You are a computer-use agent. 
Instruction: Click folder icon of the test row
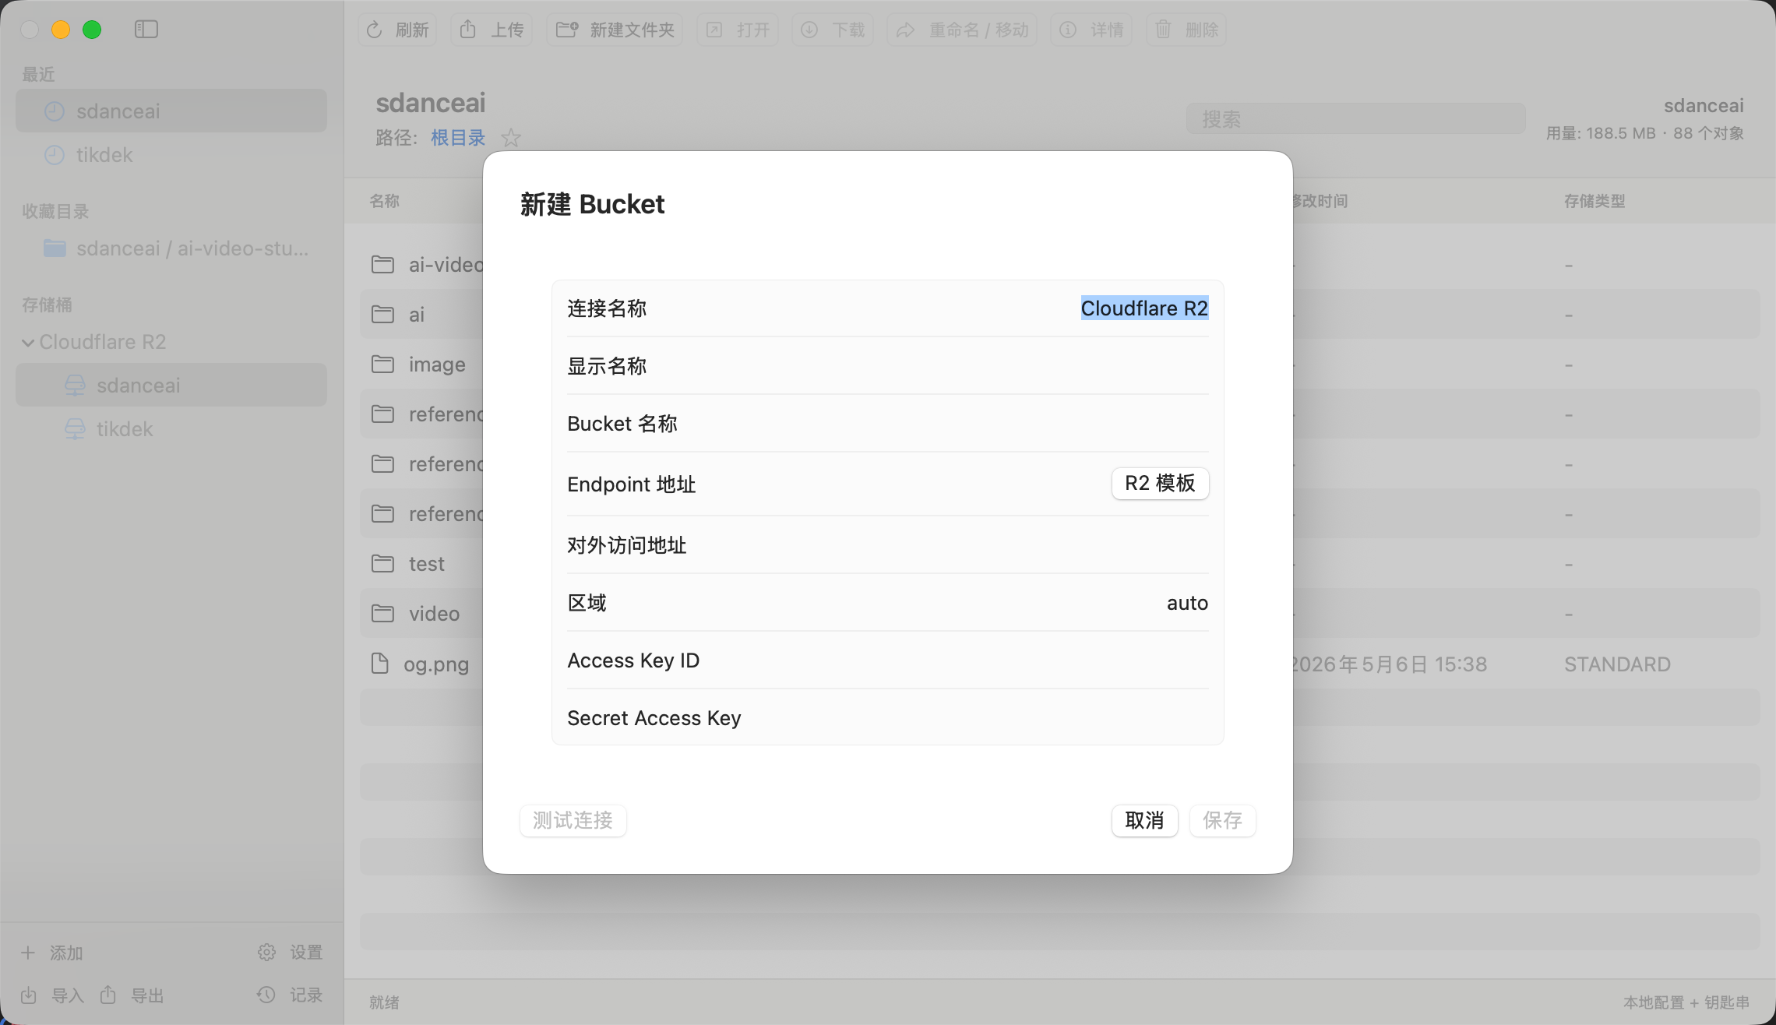pos(382,564)
